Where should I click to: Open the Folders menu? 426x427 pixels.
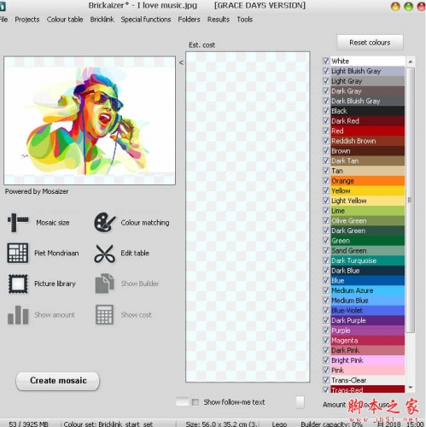click(189, 20)
